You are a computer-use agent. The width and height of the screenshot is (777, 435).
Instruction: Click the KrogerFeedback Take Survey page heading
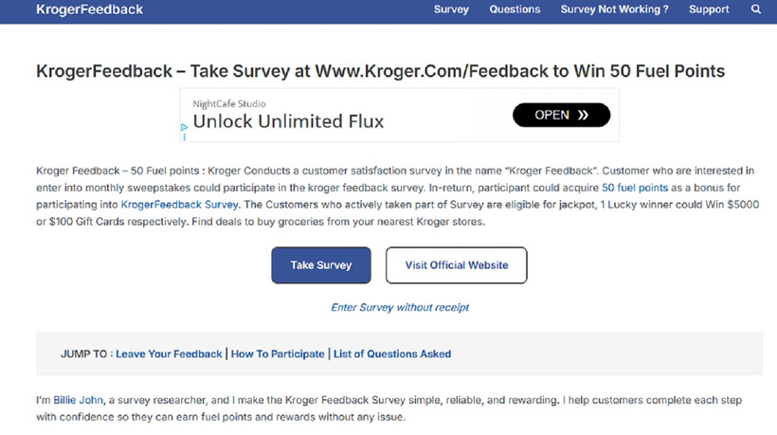(x=380, y=71)
